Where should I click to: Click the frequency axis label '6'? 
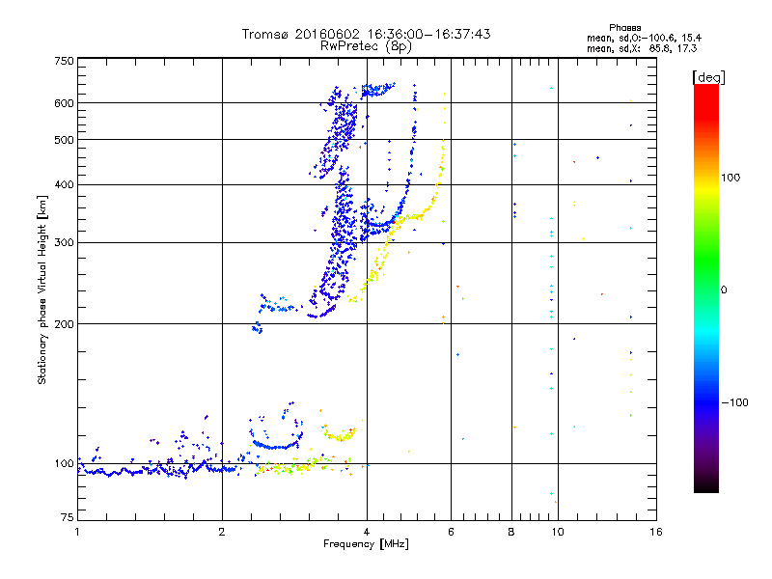[x=451, y=532]
